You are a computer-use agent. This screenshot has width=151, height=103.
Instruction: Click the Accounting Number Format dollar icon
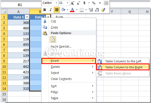84,3
